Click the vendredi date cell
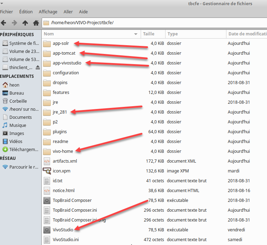267x245 pixels. click(236, 230)
